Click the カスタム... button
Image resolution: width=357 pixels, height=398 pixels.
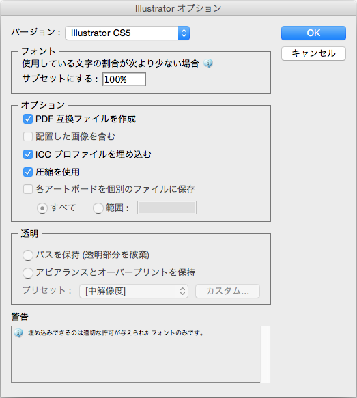227,291
